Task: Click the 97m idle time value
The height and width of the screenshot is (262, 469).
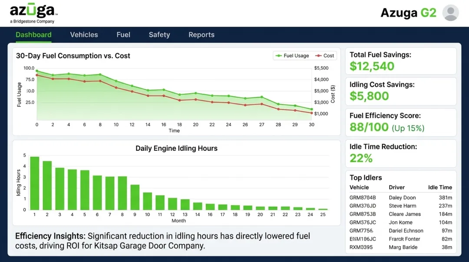Action: [x=447, y=231]
